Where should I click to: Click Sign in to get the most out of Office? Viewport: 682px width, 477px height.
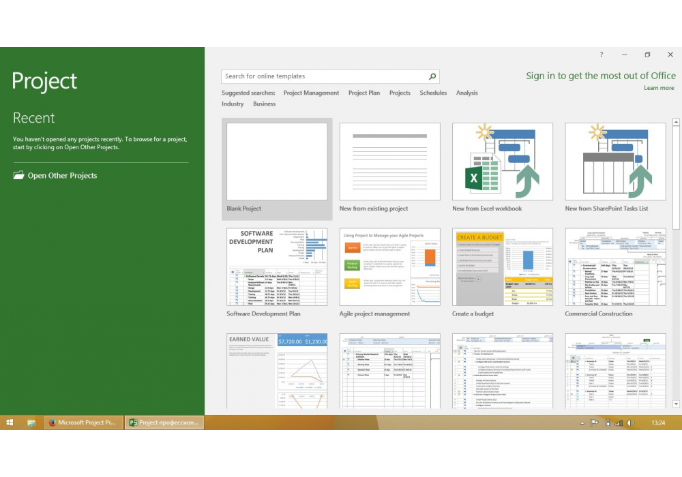pyautogui.click(x=601, y=76)
